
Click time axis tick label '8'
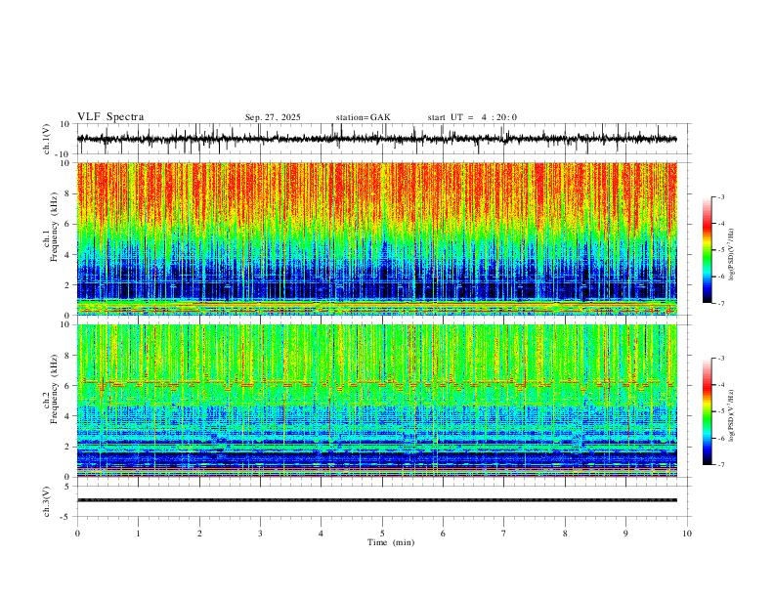[565, 534]
